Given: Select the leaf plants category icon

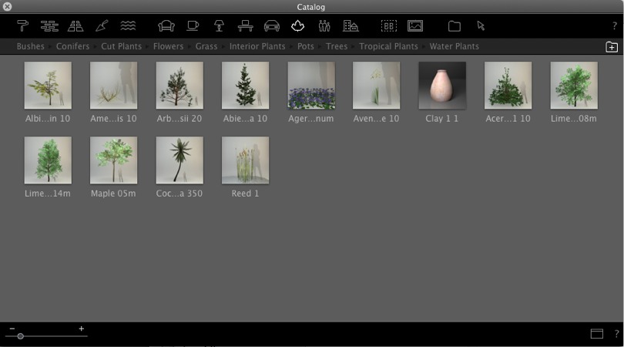Looking at the screenshot, I should pos(297,26).
